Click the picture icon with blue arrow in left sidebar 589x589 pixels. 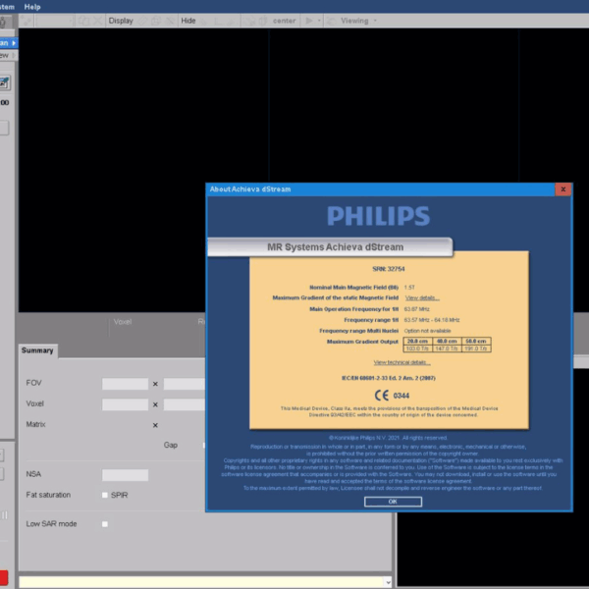(5, 82)
